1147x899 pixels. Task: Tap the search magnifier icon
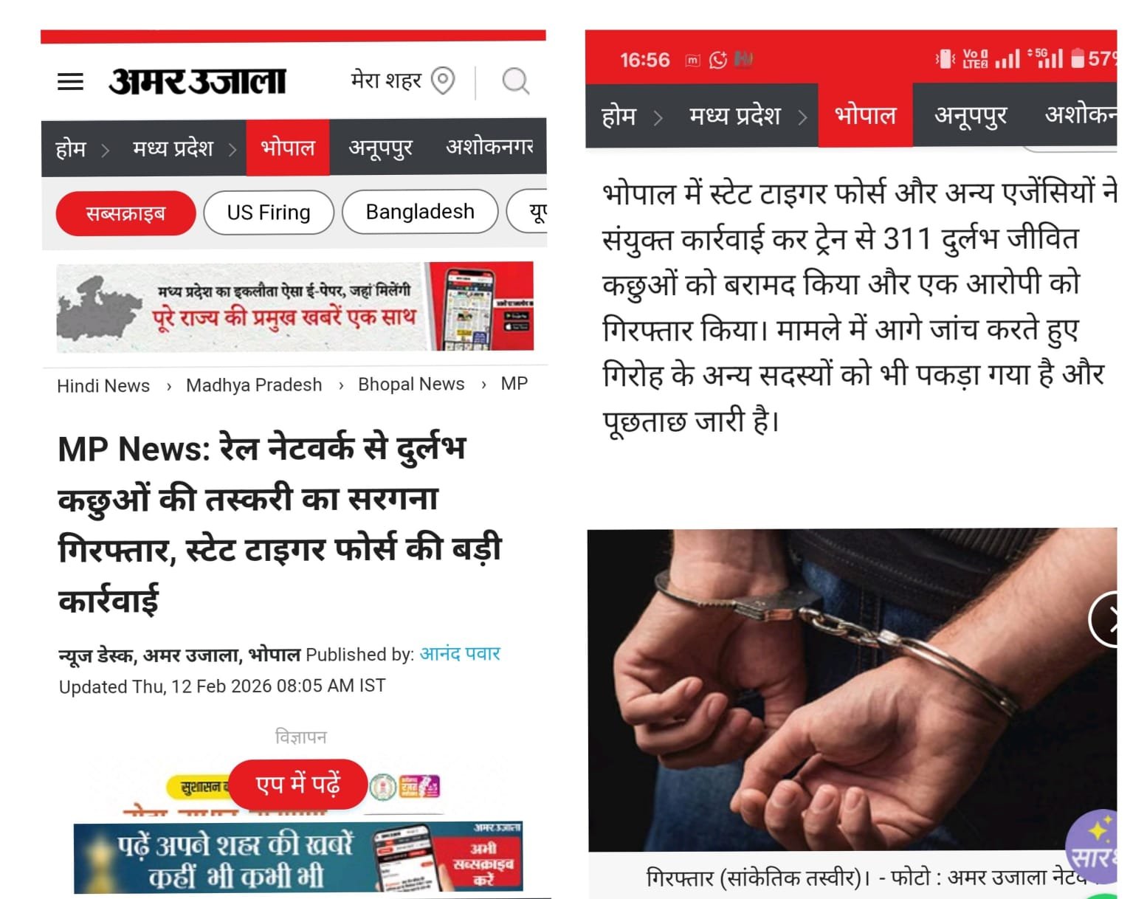pos(515,80)
